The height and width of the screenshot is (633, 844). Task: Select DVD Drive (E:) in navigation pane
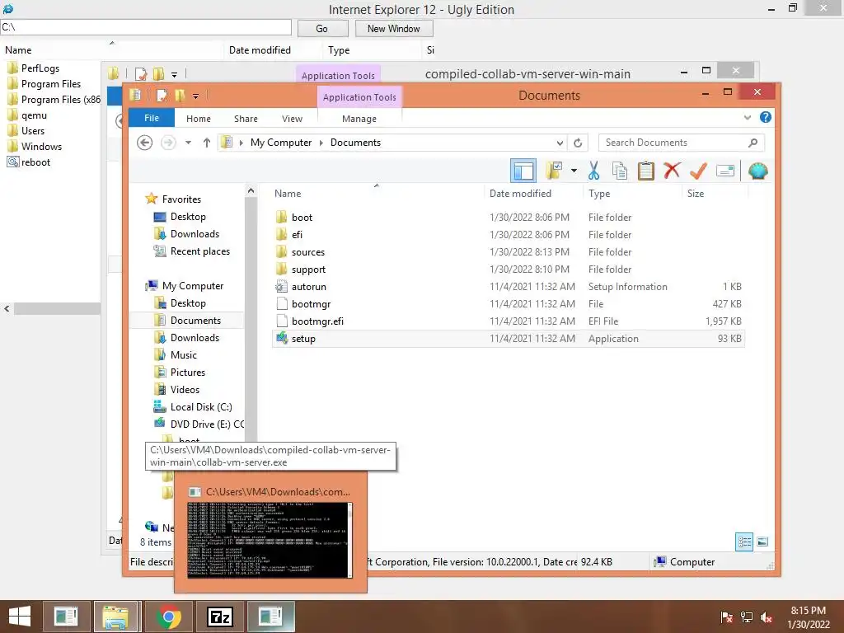point(199,424)
